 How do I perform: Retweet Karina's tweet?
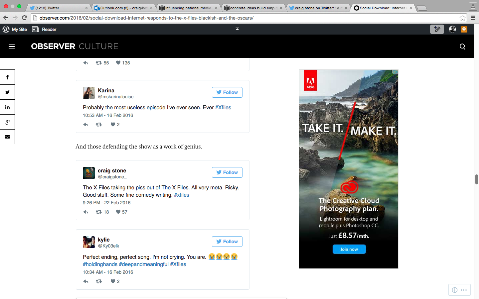99,125
